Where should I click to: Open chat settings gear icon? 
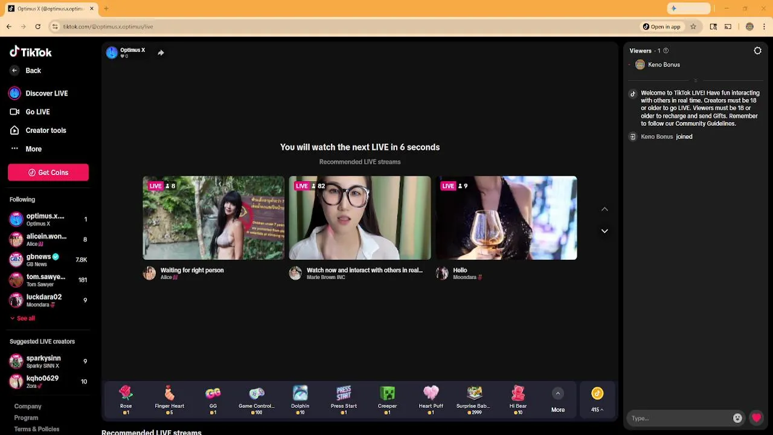click(x=758, y=51)
